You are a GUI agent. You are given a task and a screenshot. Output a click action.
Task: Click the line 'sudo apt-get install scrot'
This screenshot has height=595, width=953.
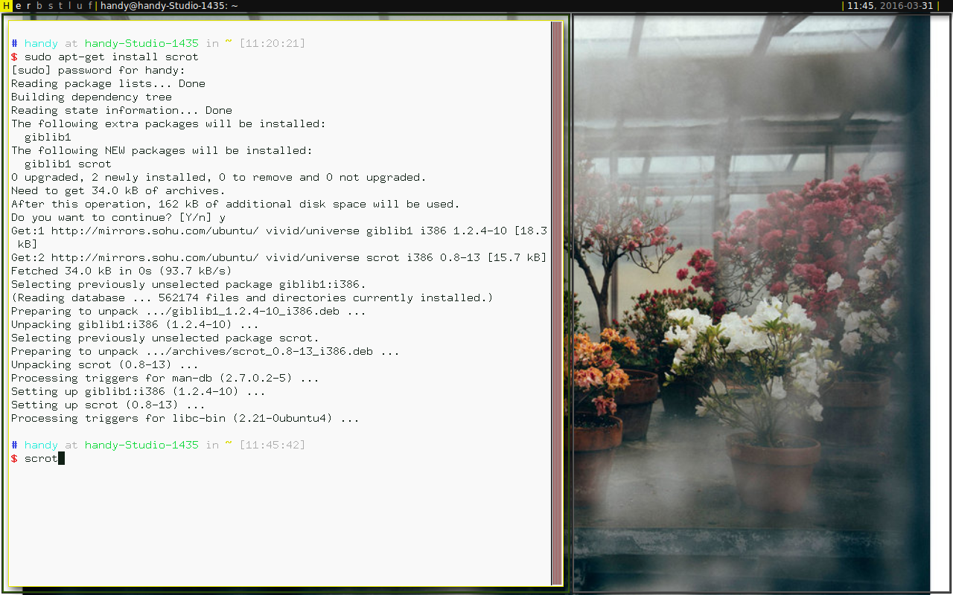(x=112, y=57)
